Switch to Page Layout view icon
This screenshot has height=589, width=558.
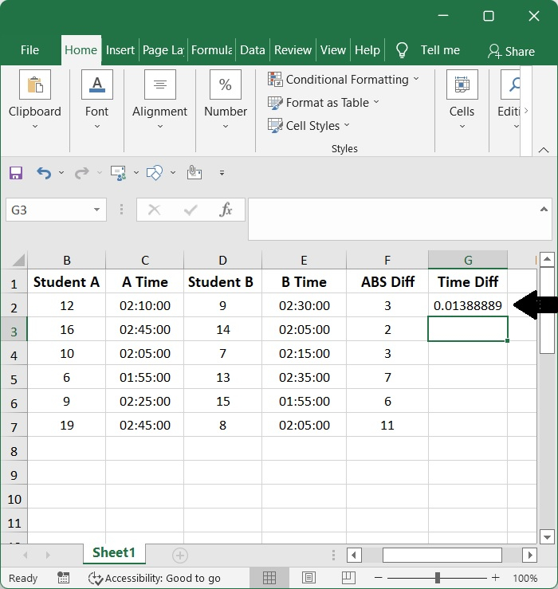308,578
